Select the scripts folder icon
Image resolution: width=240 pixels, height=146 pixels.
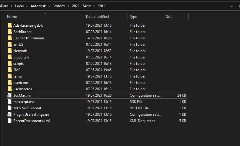10,63
